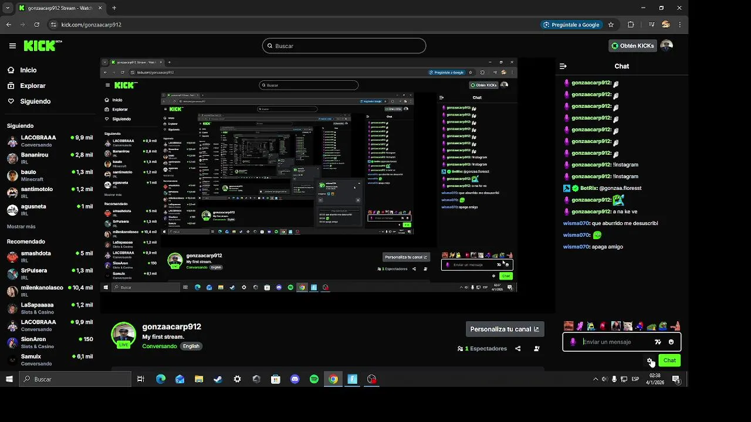Click the KICKs gift icon in the message box

(x=658, y=342)
